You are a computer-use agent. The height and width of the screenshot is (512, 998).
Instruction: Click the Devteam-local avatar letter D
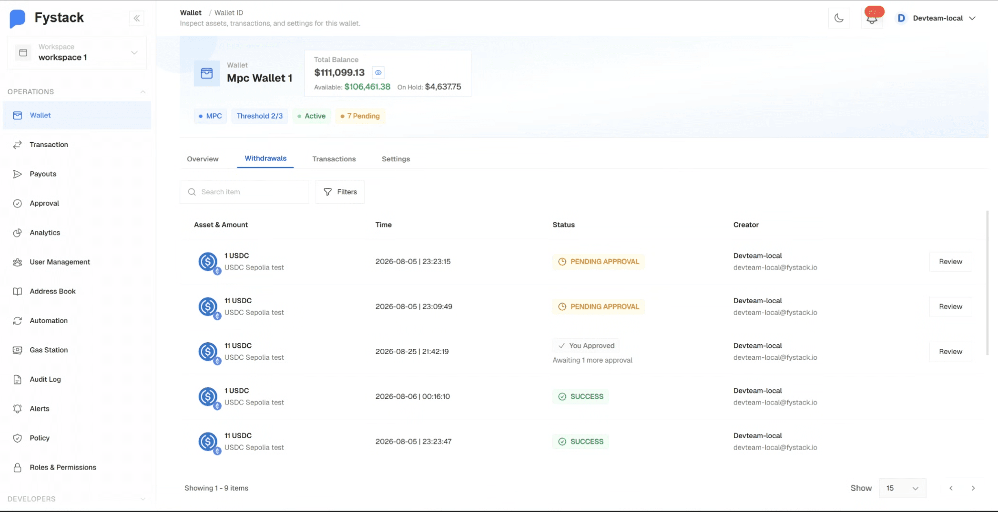point(901,18)
